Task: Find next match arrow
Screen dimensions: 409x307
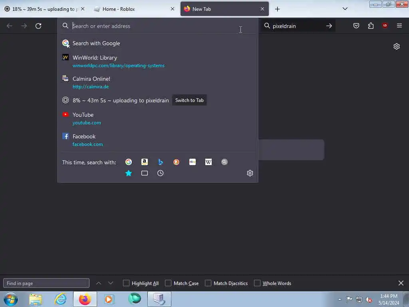Action: [x=111, y=283]
